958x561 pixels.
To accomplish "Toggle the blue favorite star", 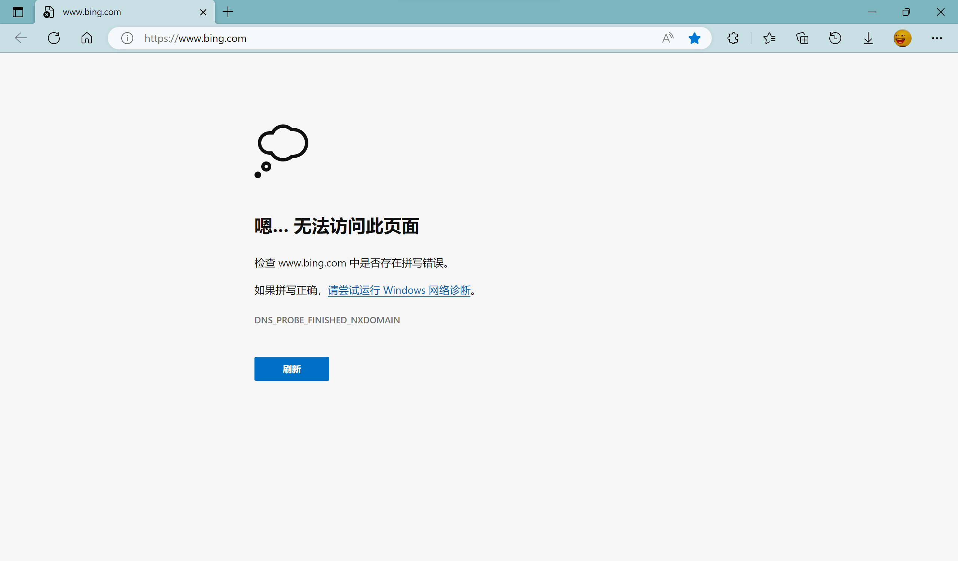I will tap(694, 38).
